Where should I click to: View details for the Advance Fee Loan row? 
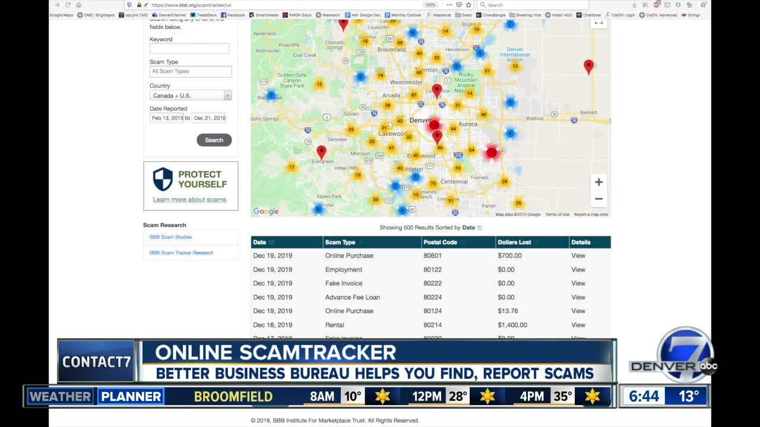point(578,297)
